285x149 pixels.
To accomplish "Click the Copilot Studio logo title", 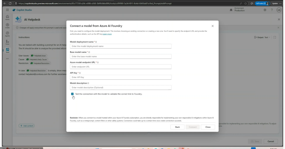I will pos(22,10).
